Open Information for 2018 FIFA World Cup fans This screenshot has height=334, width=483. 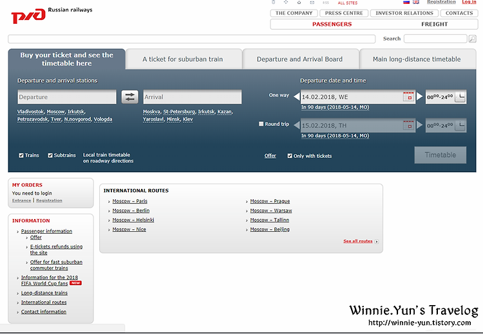tap(50, 280)
